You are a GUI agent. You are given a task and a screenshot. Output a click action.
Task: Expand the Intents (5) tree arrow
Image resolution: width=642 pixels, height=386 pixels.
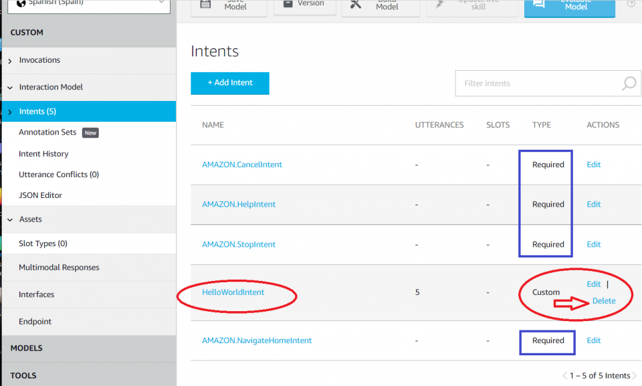tap(10, 112)
